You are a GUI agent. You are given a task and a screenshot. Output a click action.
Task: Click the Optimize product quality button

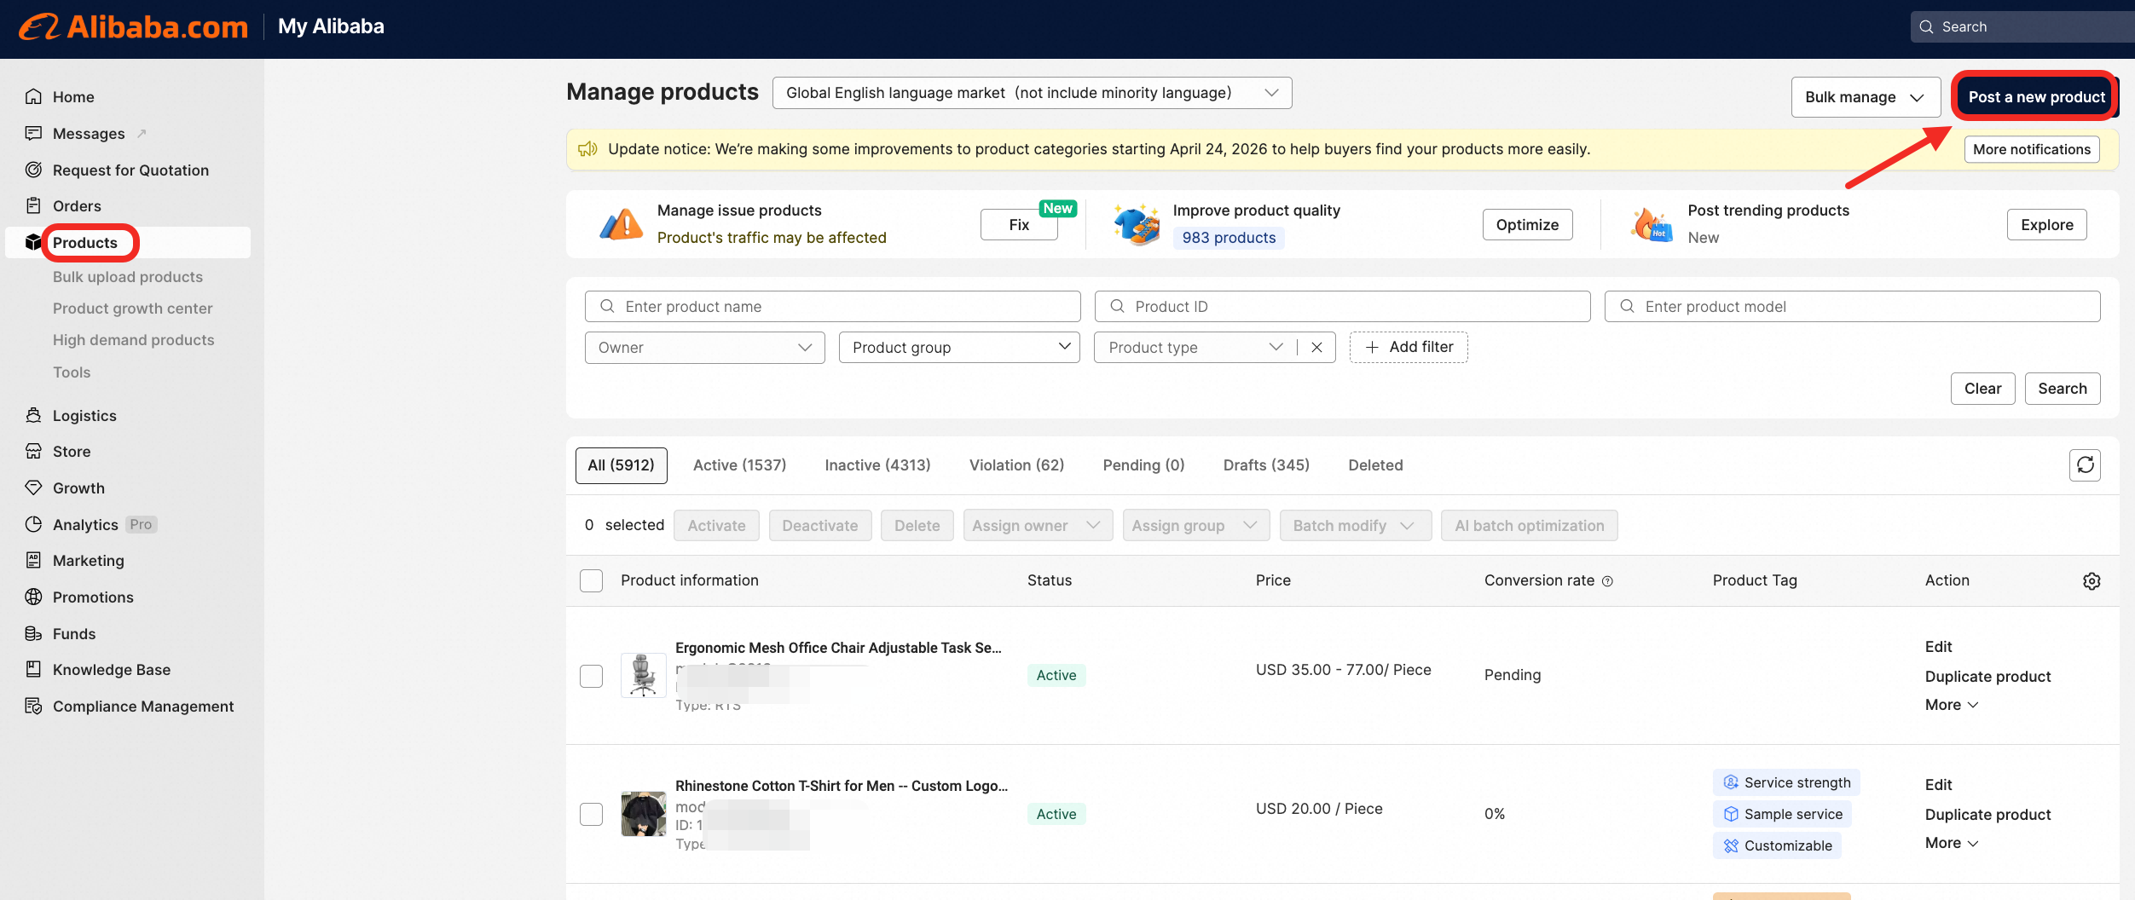1527,225
